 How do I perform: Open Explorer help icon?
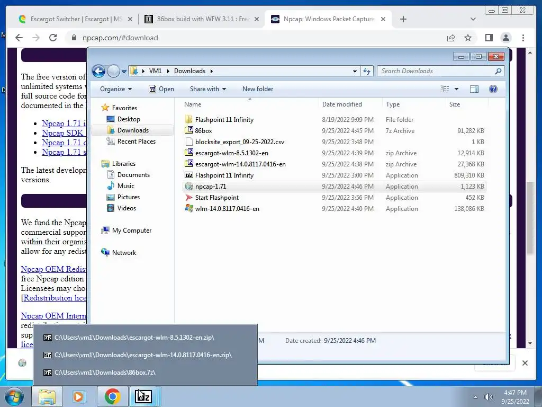(493, 89)
